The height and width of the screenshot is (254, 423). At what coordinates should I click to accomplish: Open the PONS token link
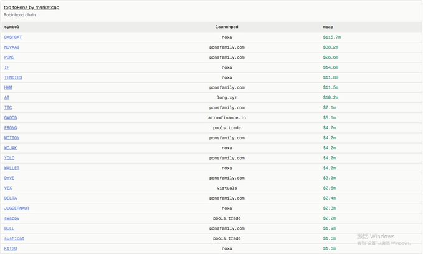tap(9, 57)
